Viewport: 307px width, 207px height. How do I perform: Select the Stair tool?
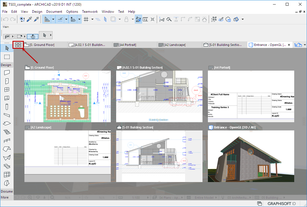tap(7, 132)
